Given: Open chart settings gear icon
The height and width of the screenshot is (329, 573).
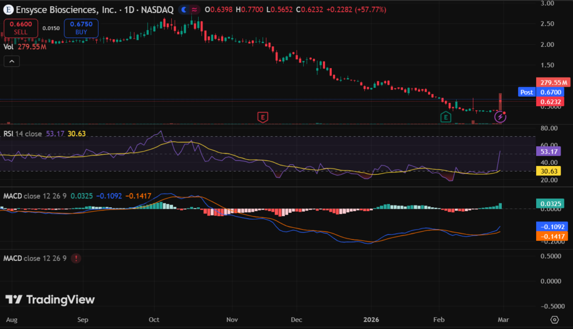Looking at the screenshot, I should (554, 320).
